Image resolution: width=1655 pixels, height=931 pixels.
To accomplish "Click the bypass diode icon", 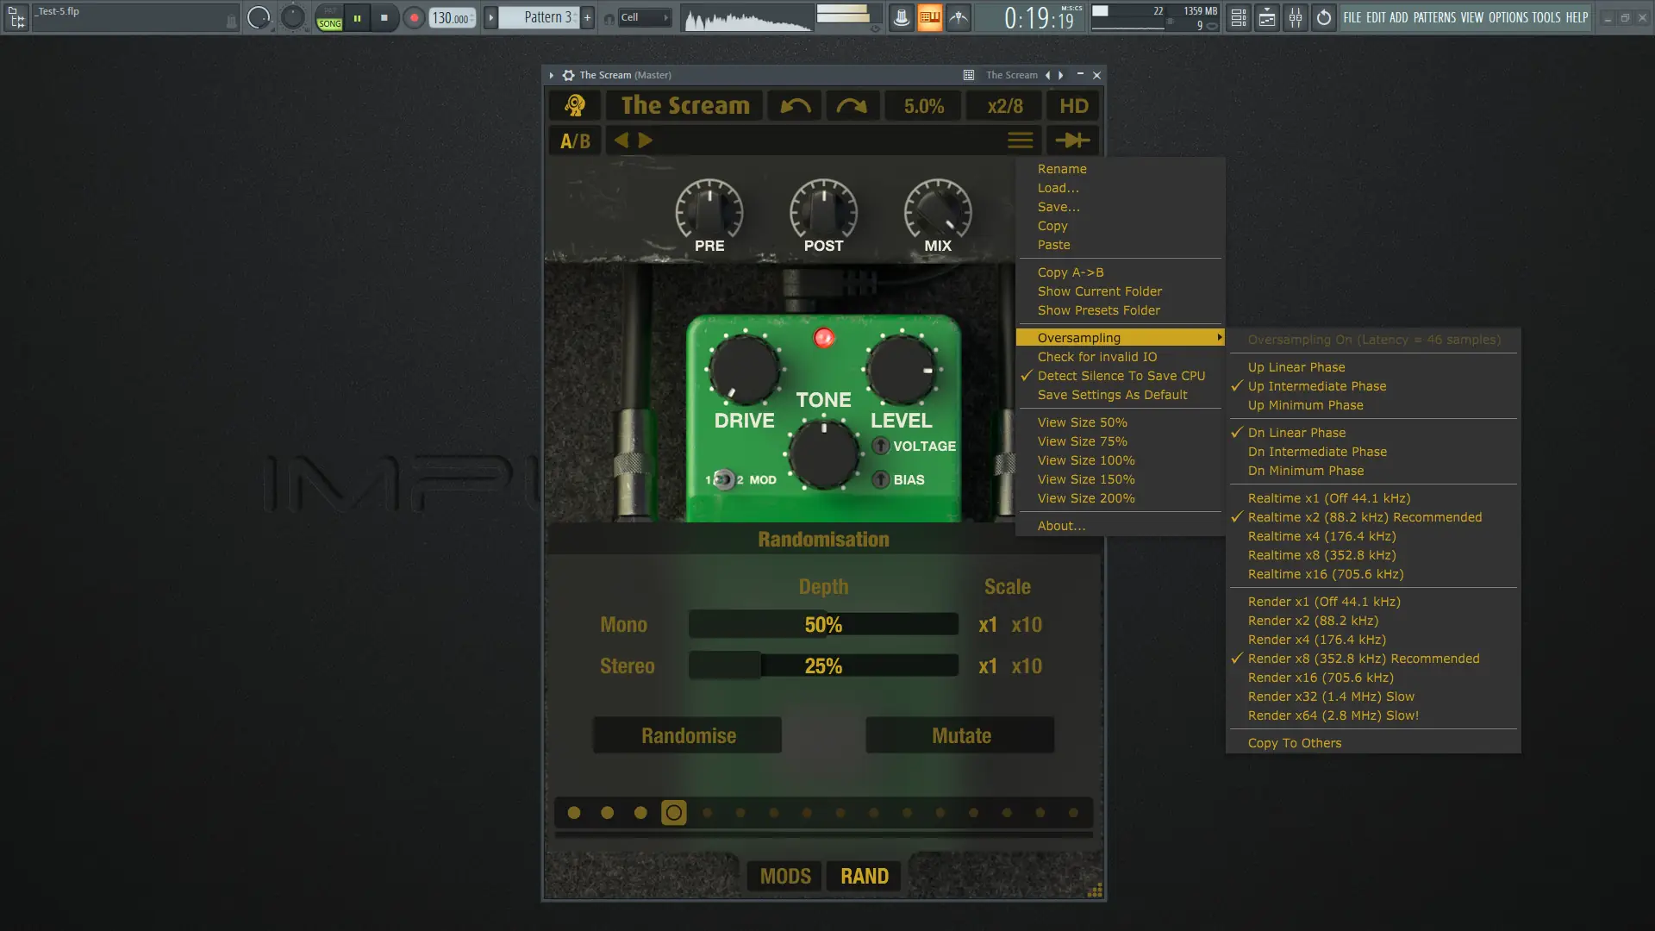I will tap(1072, 141).
